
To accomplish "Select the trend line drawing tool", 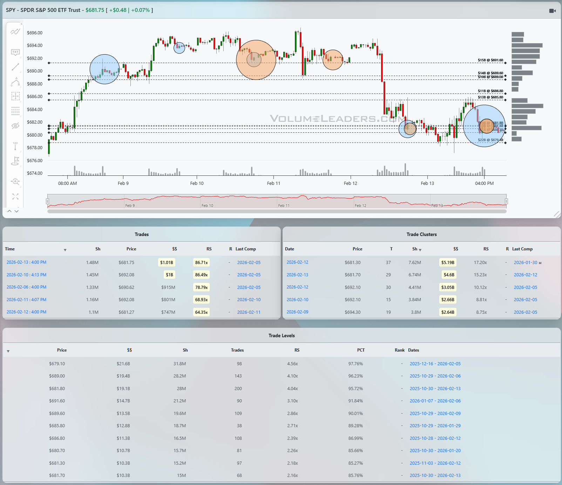I will [15, 67].
